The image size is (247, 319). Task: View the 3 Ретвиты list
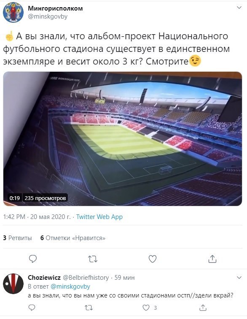coord(17,238)
